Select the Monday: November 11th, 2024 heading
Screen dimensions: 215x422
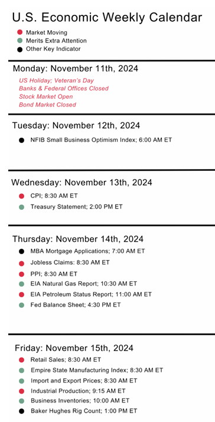point(76,69)
